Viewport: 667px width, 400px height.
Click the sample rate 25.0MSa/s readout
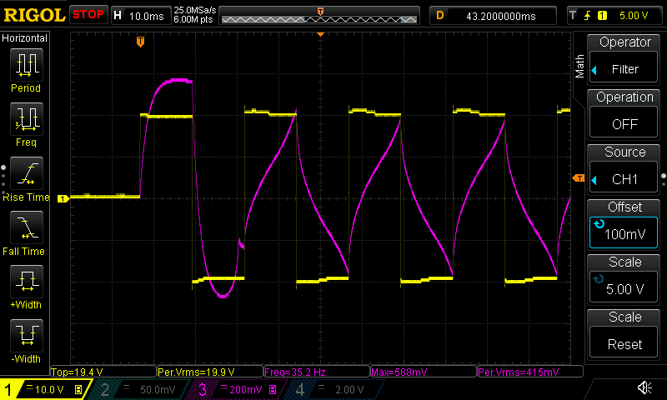[x=195, y=10]
